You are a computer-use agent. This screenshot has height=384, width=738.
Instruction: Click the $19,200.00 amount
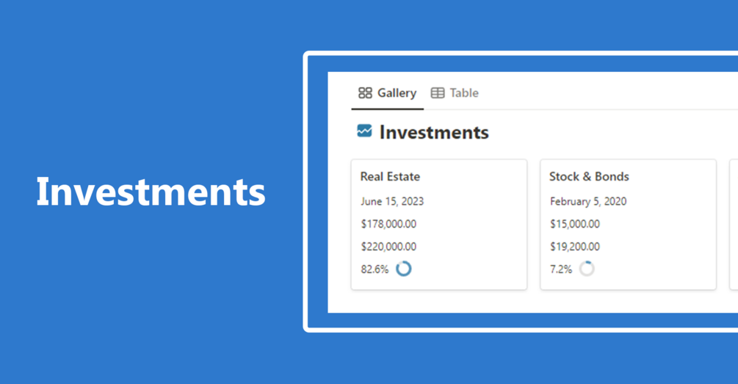[575, 247]
